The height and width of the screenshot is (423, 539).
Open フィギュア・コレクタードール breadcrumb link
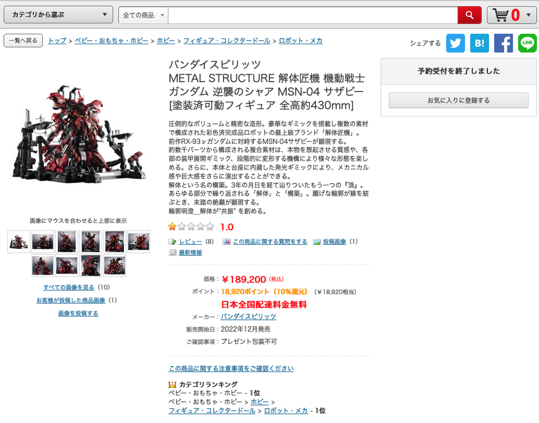tap(227, 40)
